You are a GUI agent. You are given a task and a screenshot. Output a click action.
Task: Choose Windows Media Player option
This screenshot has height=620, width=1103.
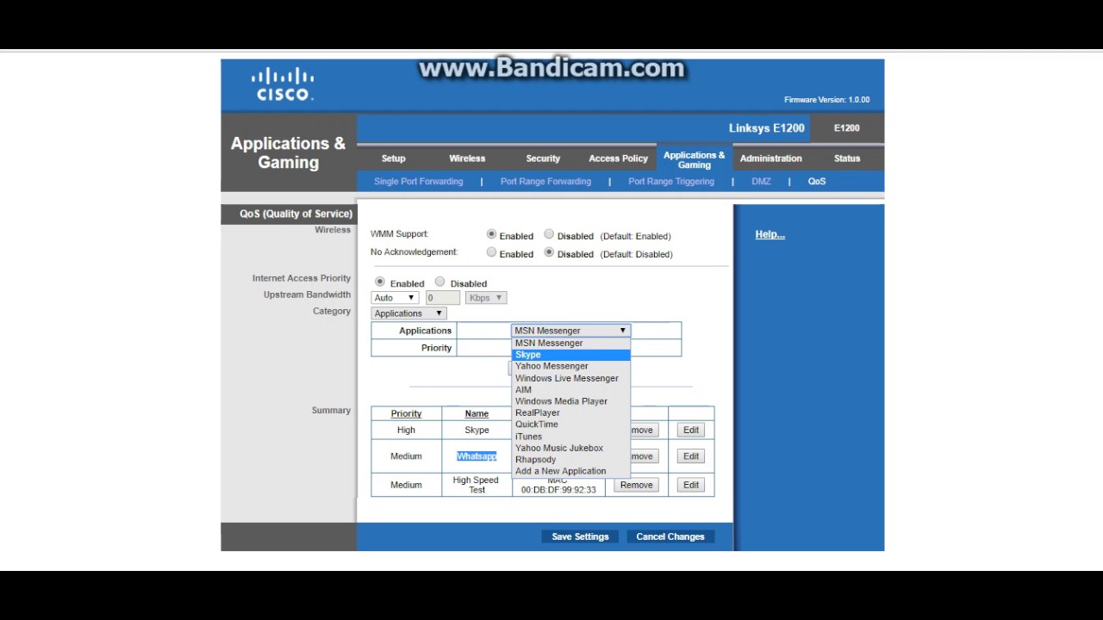click(x=571, y=401)
